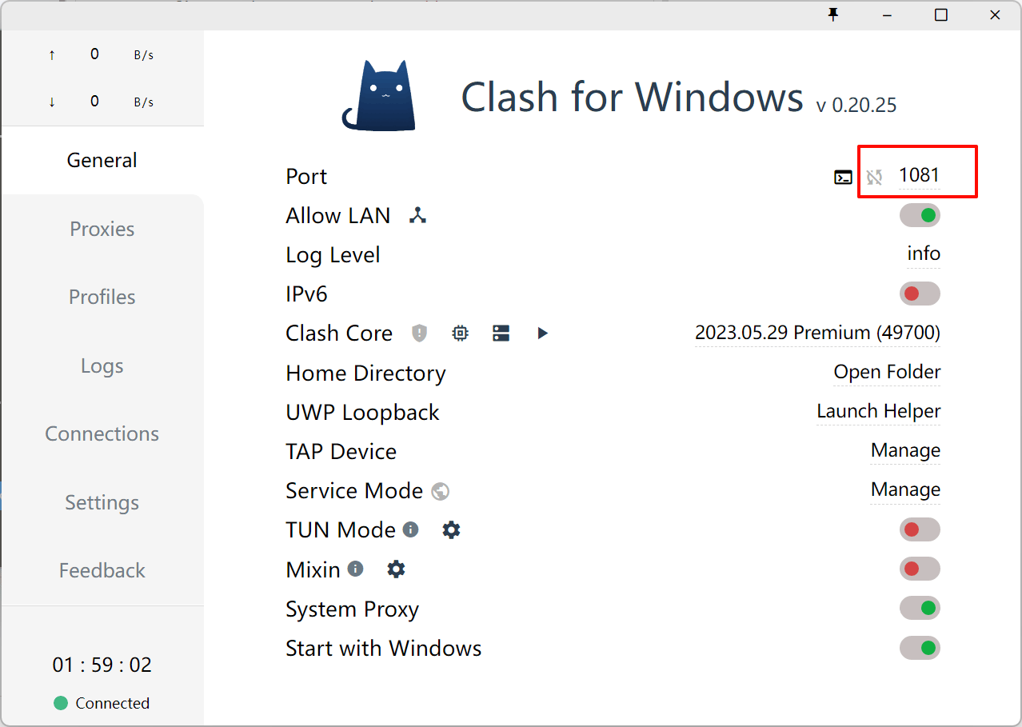This screenshot has height=727, width=1022.
Task: Click Open Folder for Home Directory
Action: click(887, 372)
